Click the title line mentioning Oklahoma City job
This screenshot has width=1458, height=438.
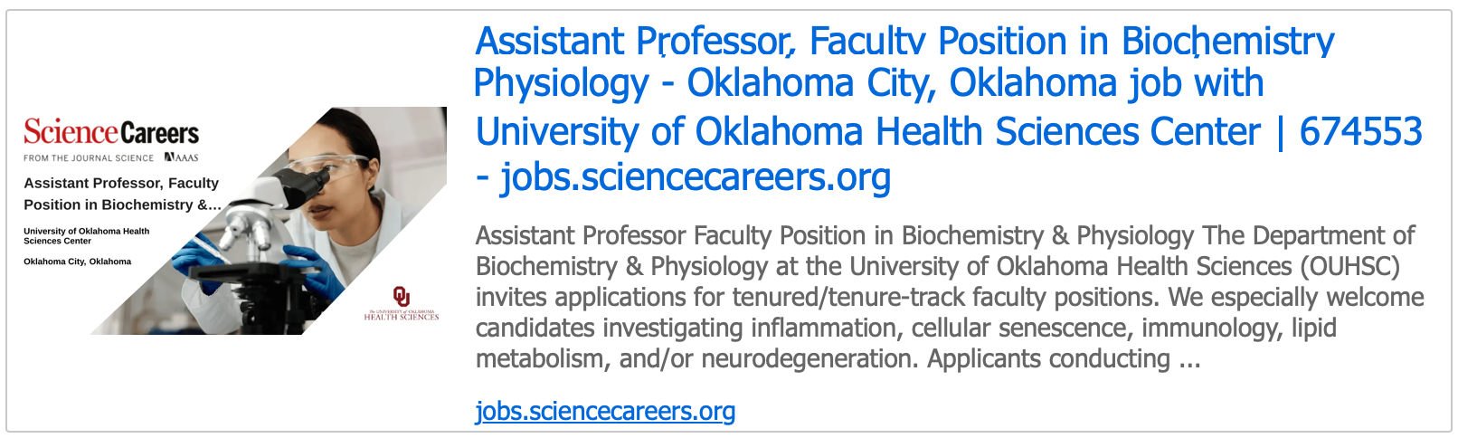click(868, 83)
